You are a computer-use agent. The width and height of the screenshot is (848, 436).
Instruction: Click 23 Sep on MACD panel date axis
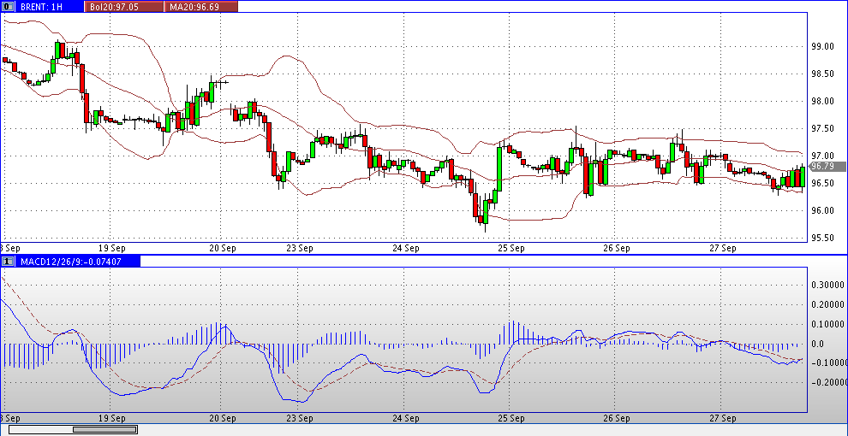click(x=299, y=418)
